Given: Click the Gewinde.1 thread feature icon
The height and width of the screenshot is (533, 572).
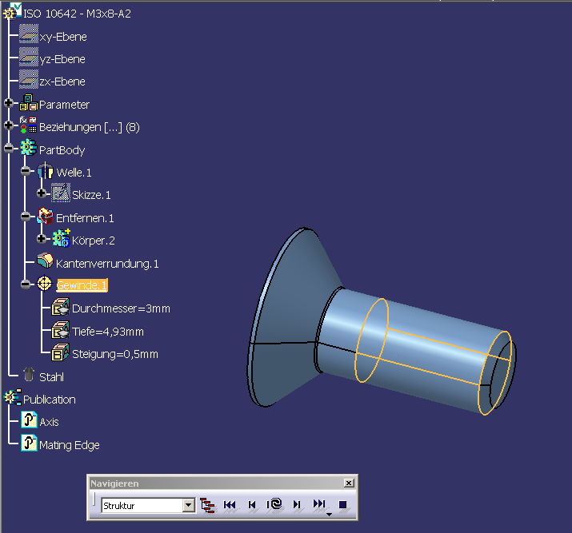Looking at the screenshot, I should [x=45, y=284].
